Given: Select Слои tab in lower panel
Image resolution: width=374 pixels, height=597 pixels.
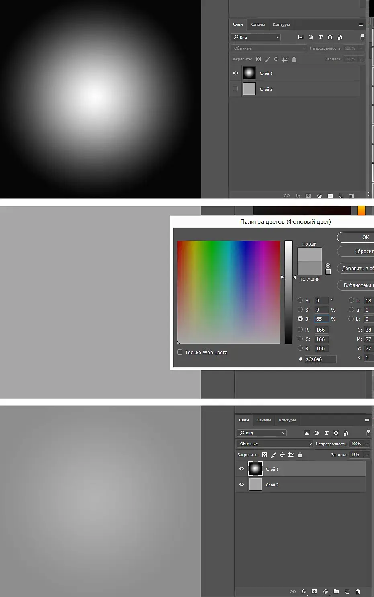Looking at the screenshot, I should pyautogui.click(x=244, y=420).
